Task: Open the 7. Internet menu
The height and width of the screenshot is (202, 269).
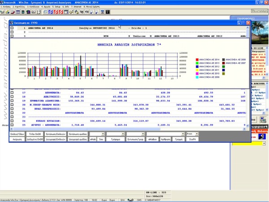Action: tap(77, 7)
